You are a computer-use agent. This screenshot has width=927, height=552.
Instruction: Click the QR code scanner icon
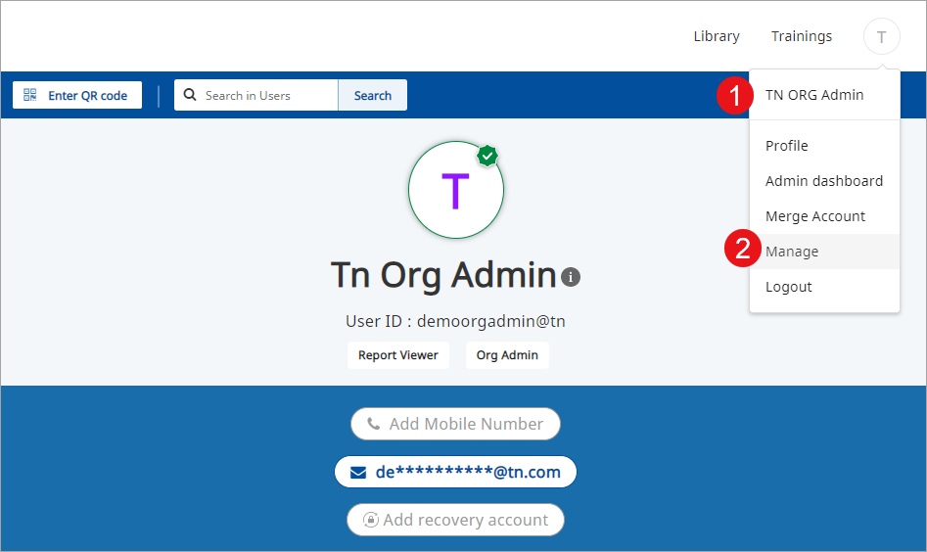click(x=30, y=95)
